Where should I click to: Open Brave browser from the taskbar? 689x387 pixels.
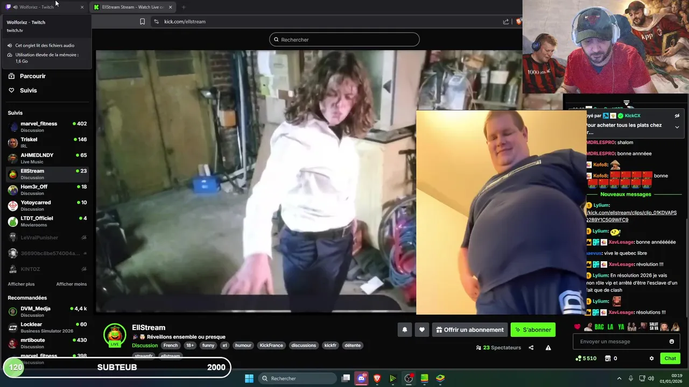[x=377, y=378]
